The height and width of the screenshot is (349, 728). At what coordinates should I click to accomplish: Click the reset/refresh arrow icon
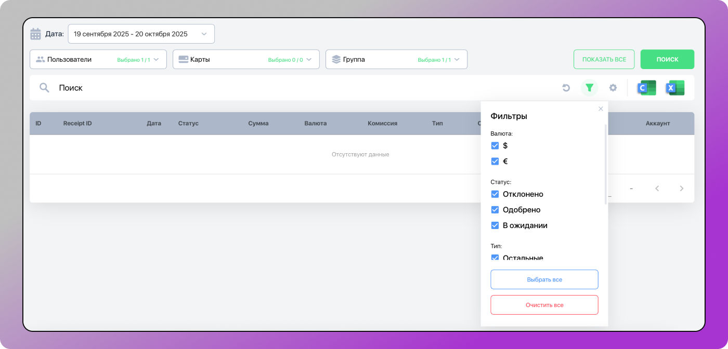click(566, 88)
